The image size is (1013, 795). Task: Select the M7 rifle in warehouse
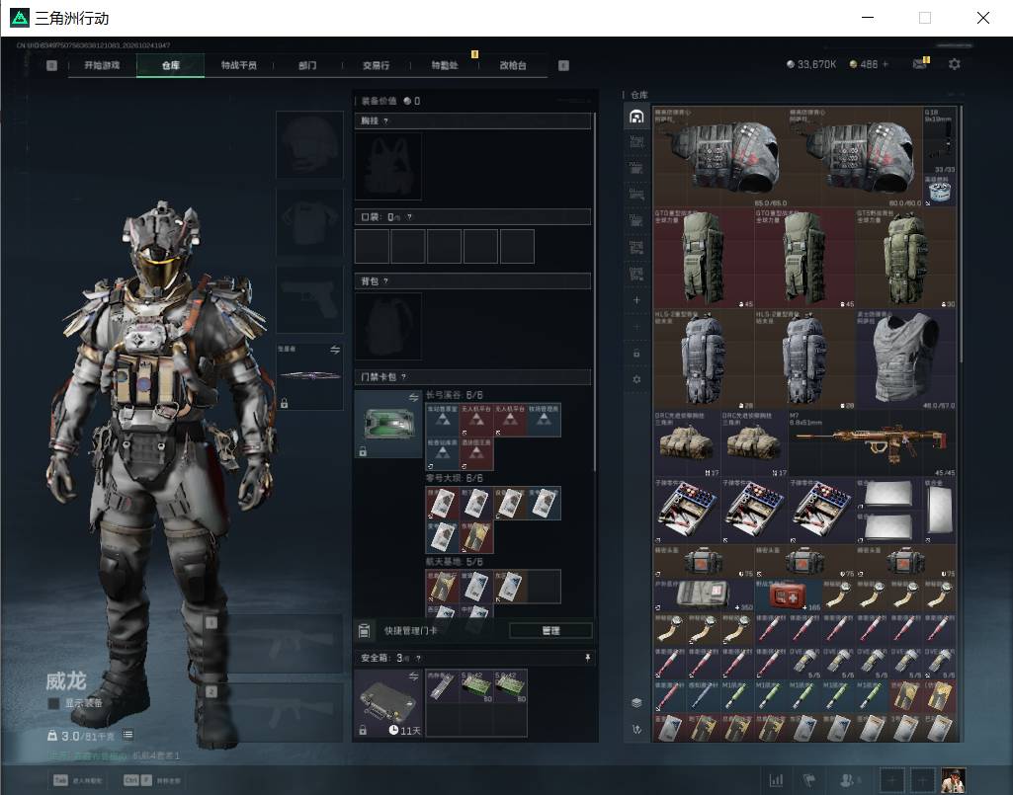tap(872, 443)
